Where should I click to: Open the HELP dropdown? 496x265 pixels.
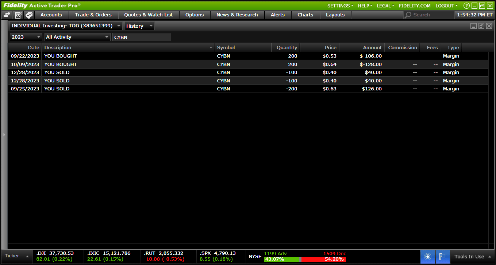pyautogui.click(x=365, y=6)
